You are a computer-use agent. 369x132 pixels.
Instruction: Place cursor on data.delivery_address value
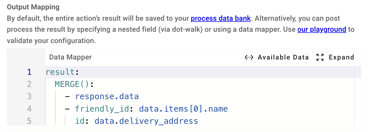[146, 121]
